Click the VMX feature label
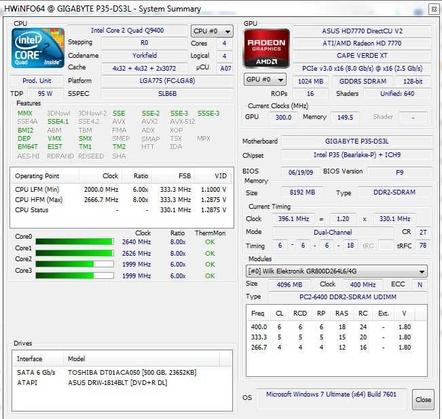 coord(54,139)
